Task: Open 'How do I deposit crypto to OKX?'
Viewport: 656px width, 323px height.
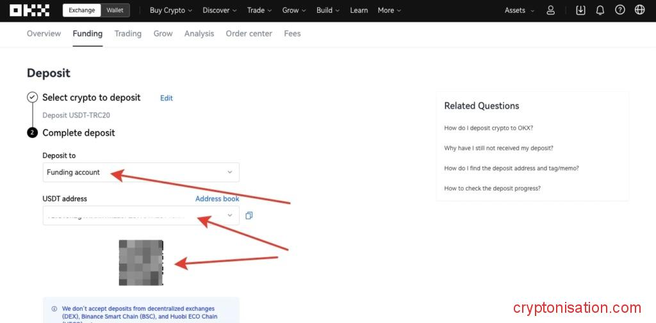Action: (488, 128)
